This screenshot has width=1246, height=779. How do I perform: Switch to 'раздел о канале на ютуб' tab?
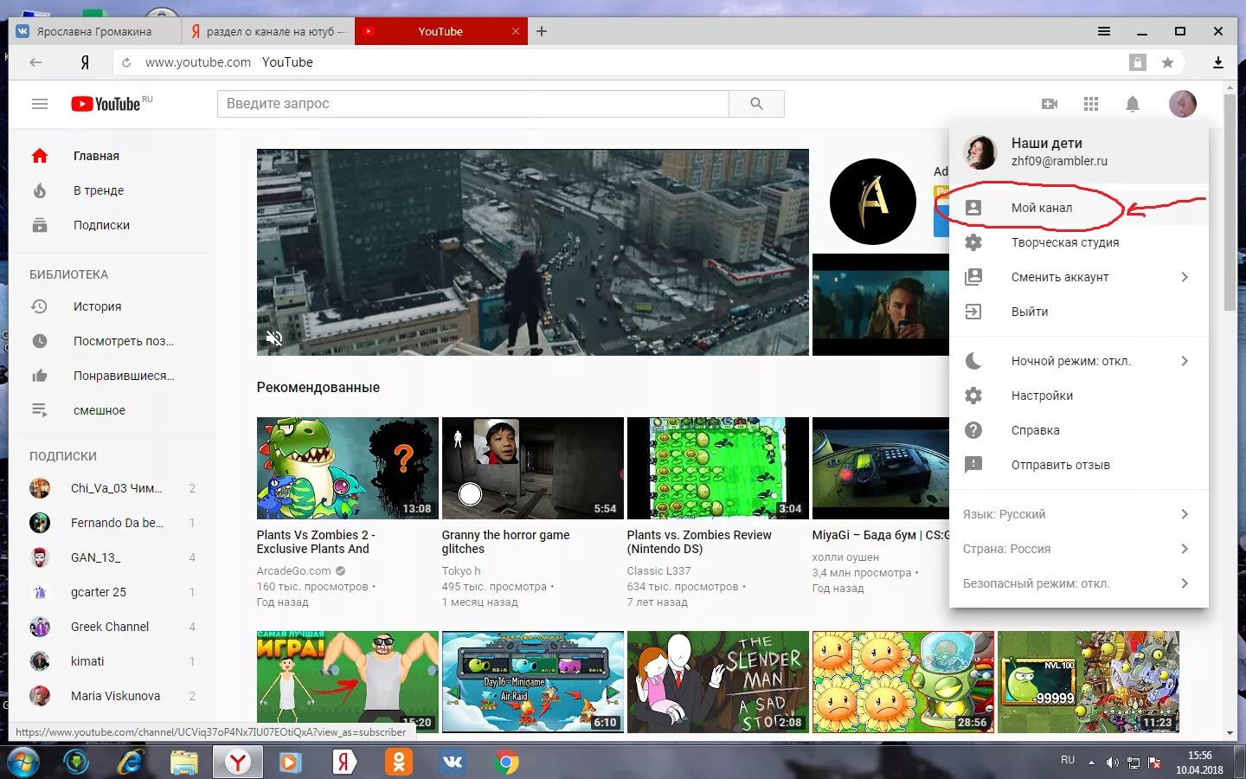point(268,31)
